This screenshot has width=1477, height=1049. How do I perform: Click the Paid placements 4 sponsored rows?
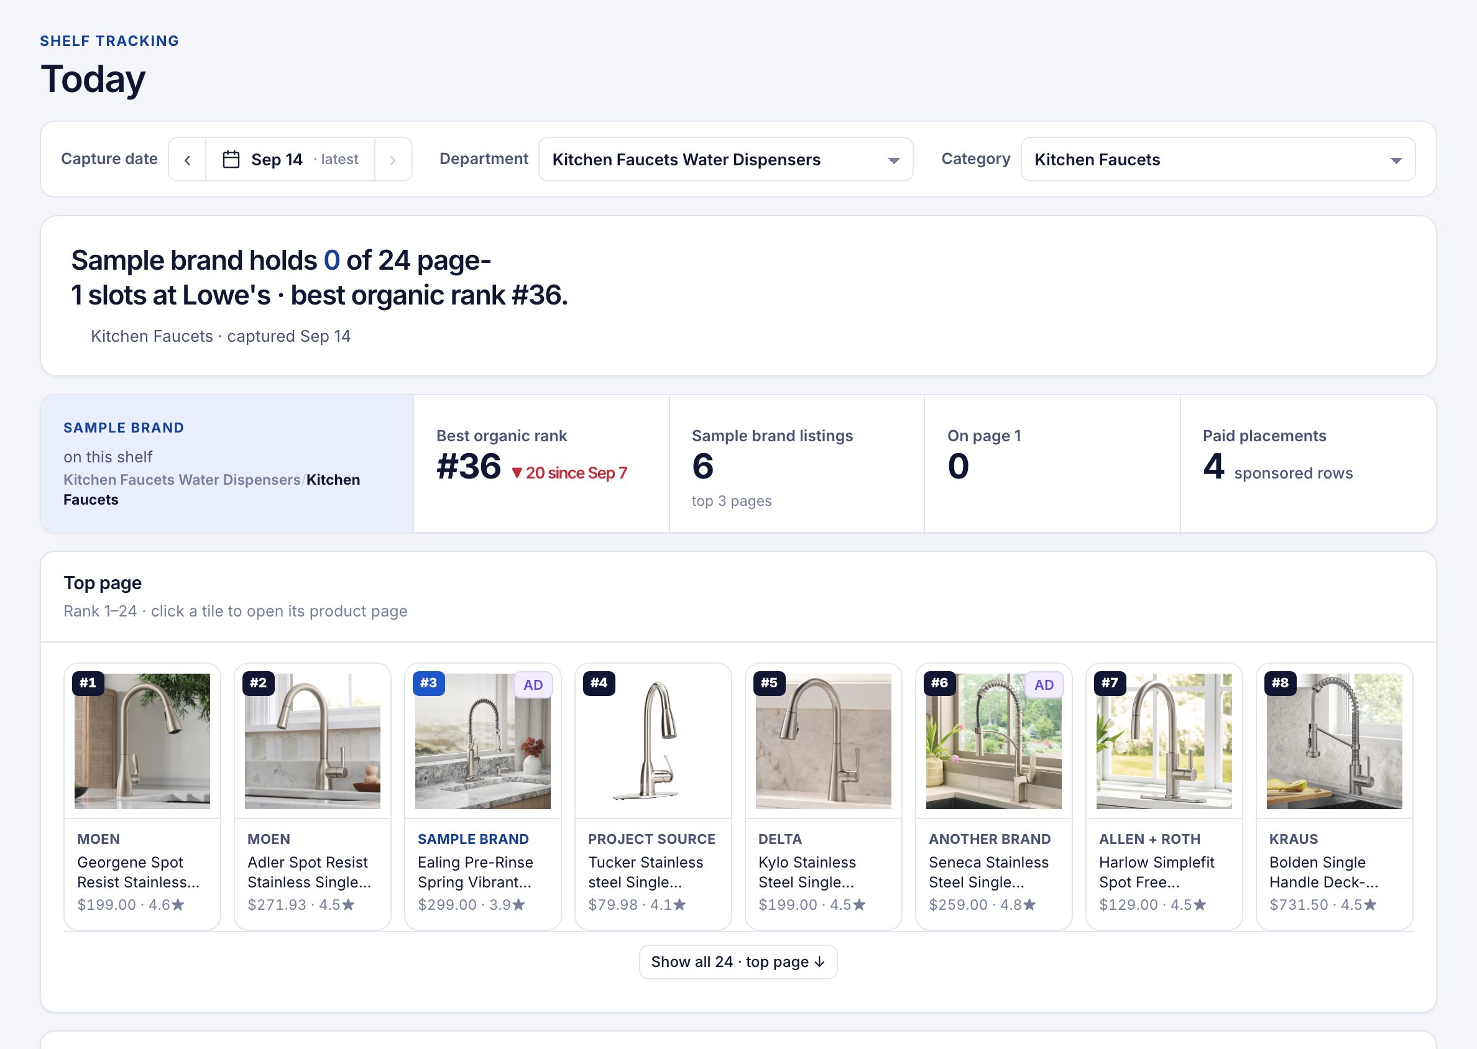click(1277, 466)
